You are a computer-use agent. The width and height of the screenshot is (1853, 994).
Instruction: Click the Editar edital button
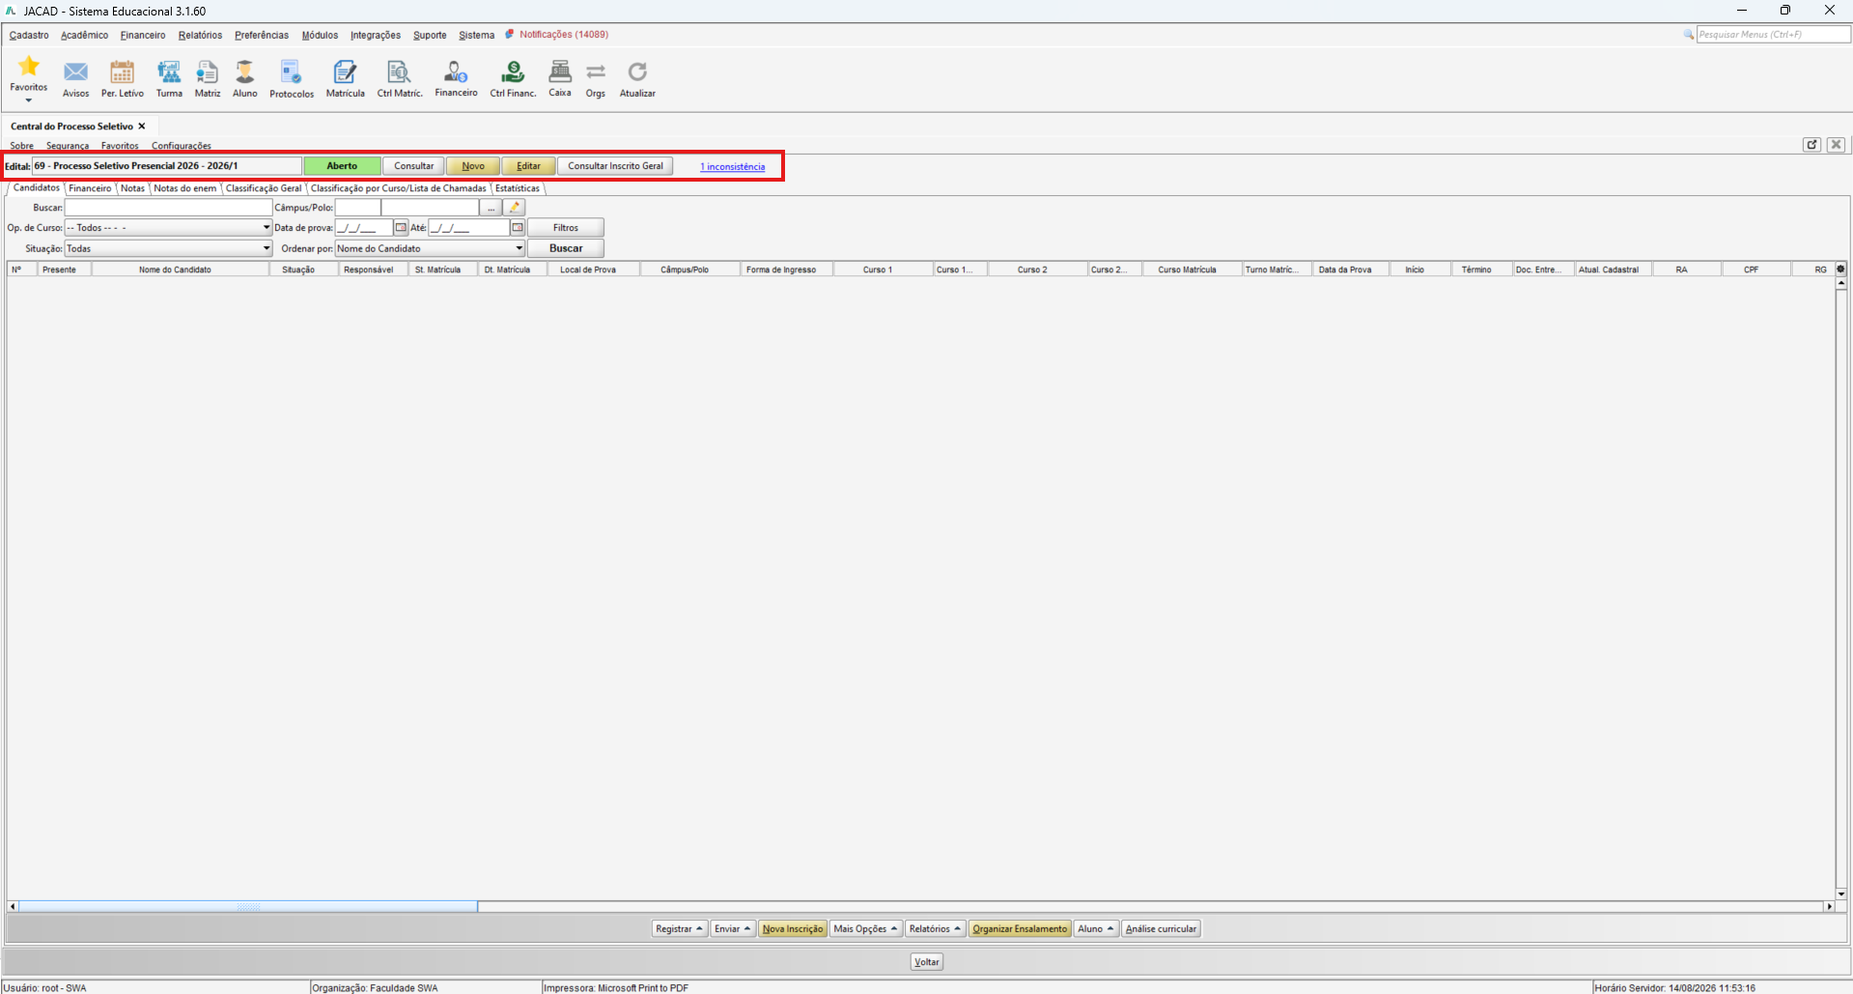pyautogui.click(x=528, y=166)
